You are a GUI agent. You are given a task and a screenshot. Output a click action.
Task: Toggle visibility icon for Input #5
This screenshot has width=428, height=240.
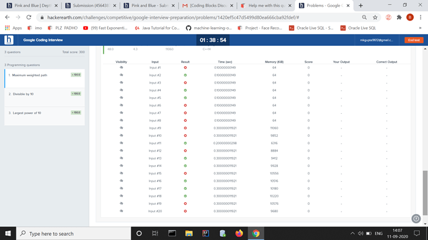coord(121,97)
